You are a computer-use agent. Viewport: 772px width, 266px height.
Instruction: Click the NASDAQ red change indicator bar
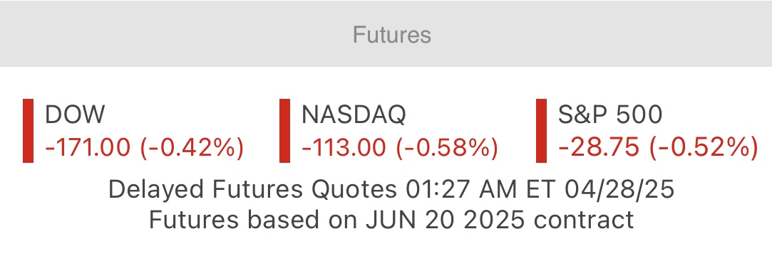[x=284, y=131]
